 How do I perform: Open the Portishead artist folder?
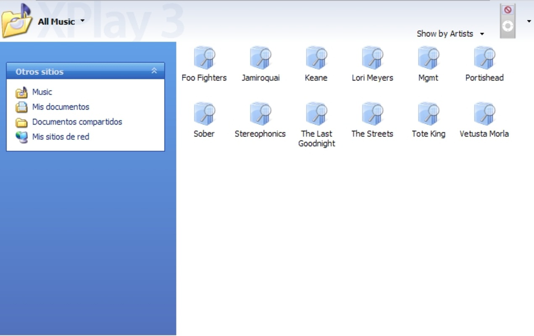[x=484, y=59]
